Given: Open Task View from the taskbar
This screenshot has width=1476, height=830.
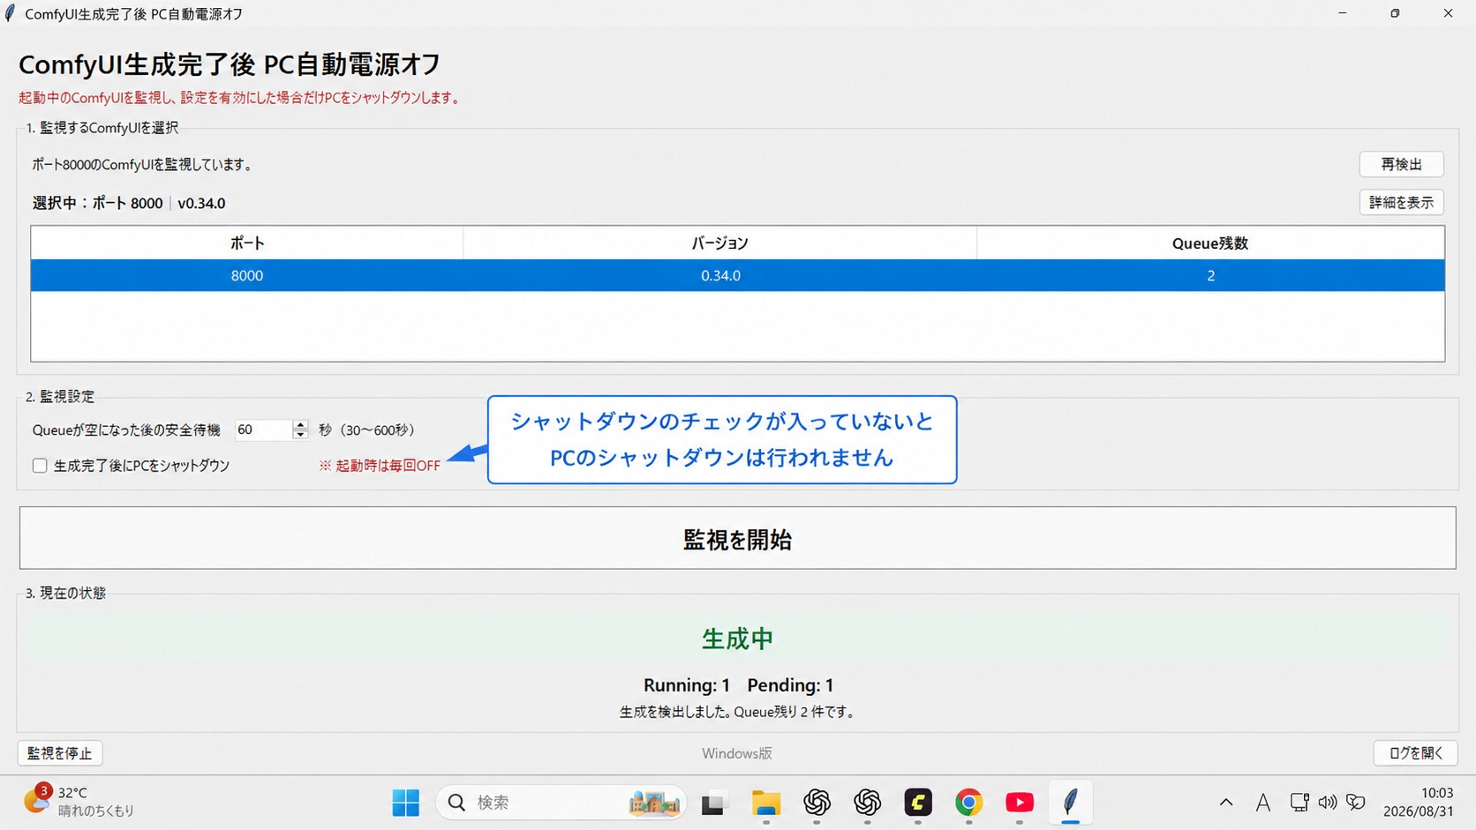Looking at the screenshot, I should [x=713, y=804].
